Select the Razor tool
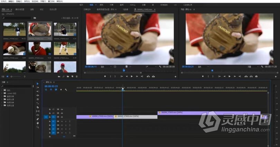 37,107
